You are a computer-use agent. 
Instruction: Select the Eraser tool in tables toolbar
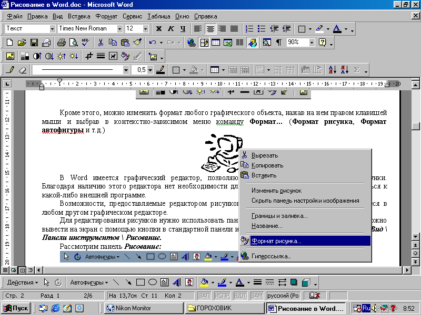point(23,70)
